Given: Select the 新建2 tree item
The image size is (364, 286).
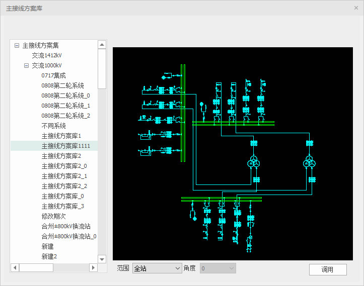Looking at the screenshot, I should point(49,256).
